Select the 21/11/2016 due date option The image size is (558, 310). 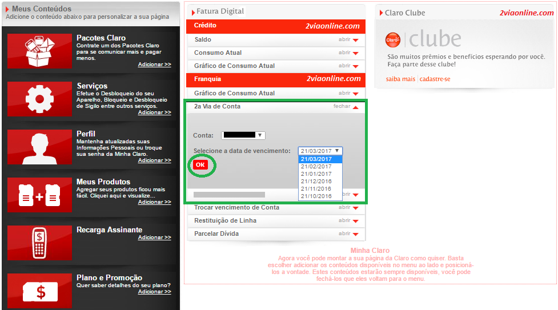click(x=320, y=189)
